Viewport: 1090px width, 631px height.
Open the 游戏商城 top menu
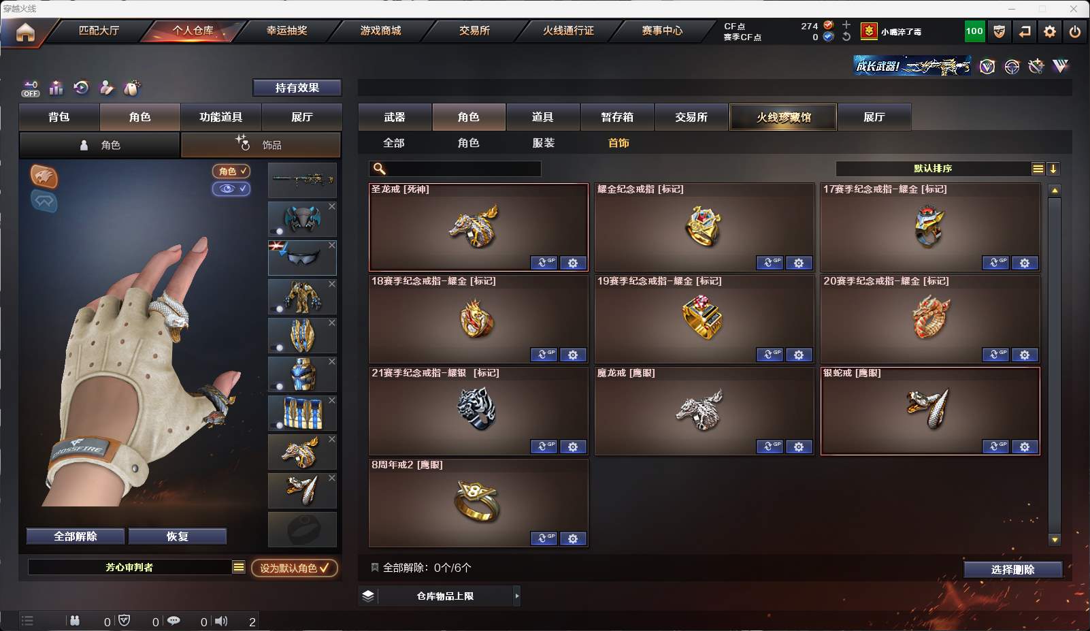point(380,31)
